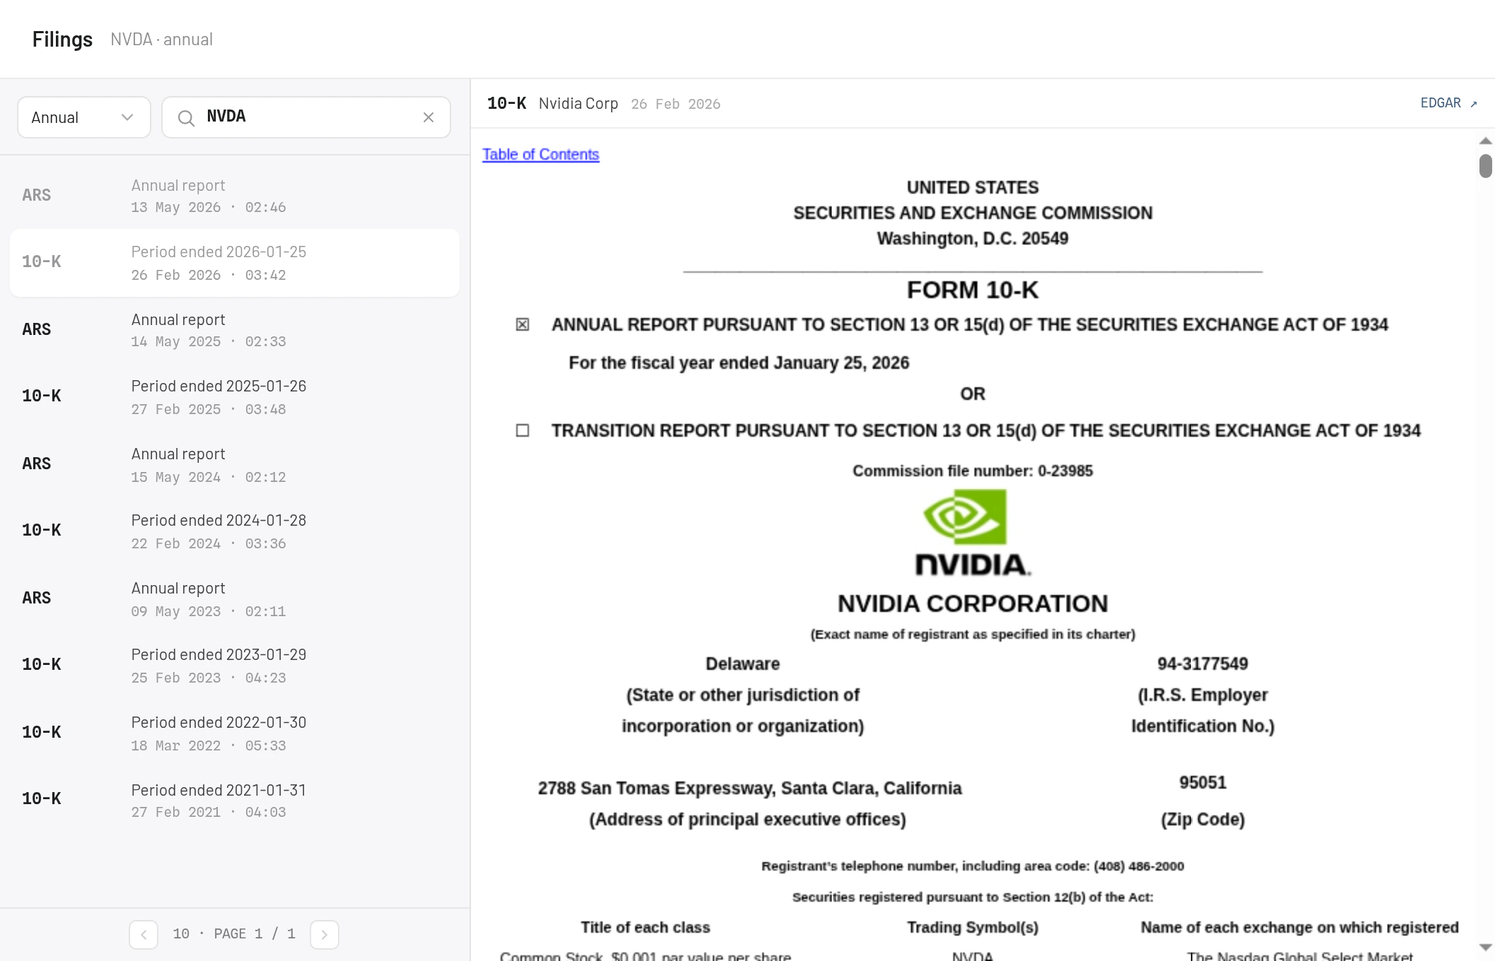Image resolution: width=1495 pixels, height=961 pixels.
Task: Focus the NVDA search input field
Action: click(306, 117)
